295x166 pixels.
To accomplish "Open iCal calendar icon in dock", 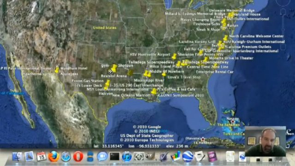I will [41, 156].
